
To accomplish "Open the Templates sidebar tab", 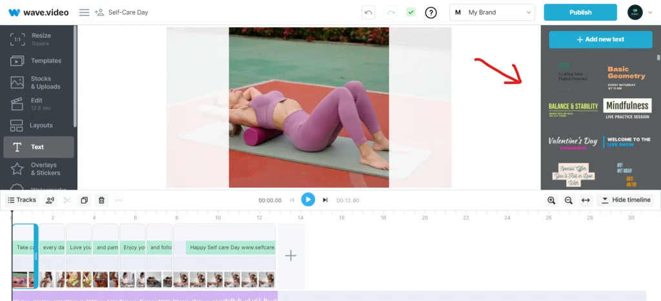I will 38,61.
